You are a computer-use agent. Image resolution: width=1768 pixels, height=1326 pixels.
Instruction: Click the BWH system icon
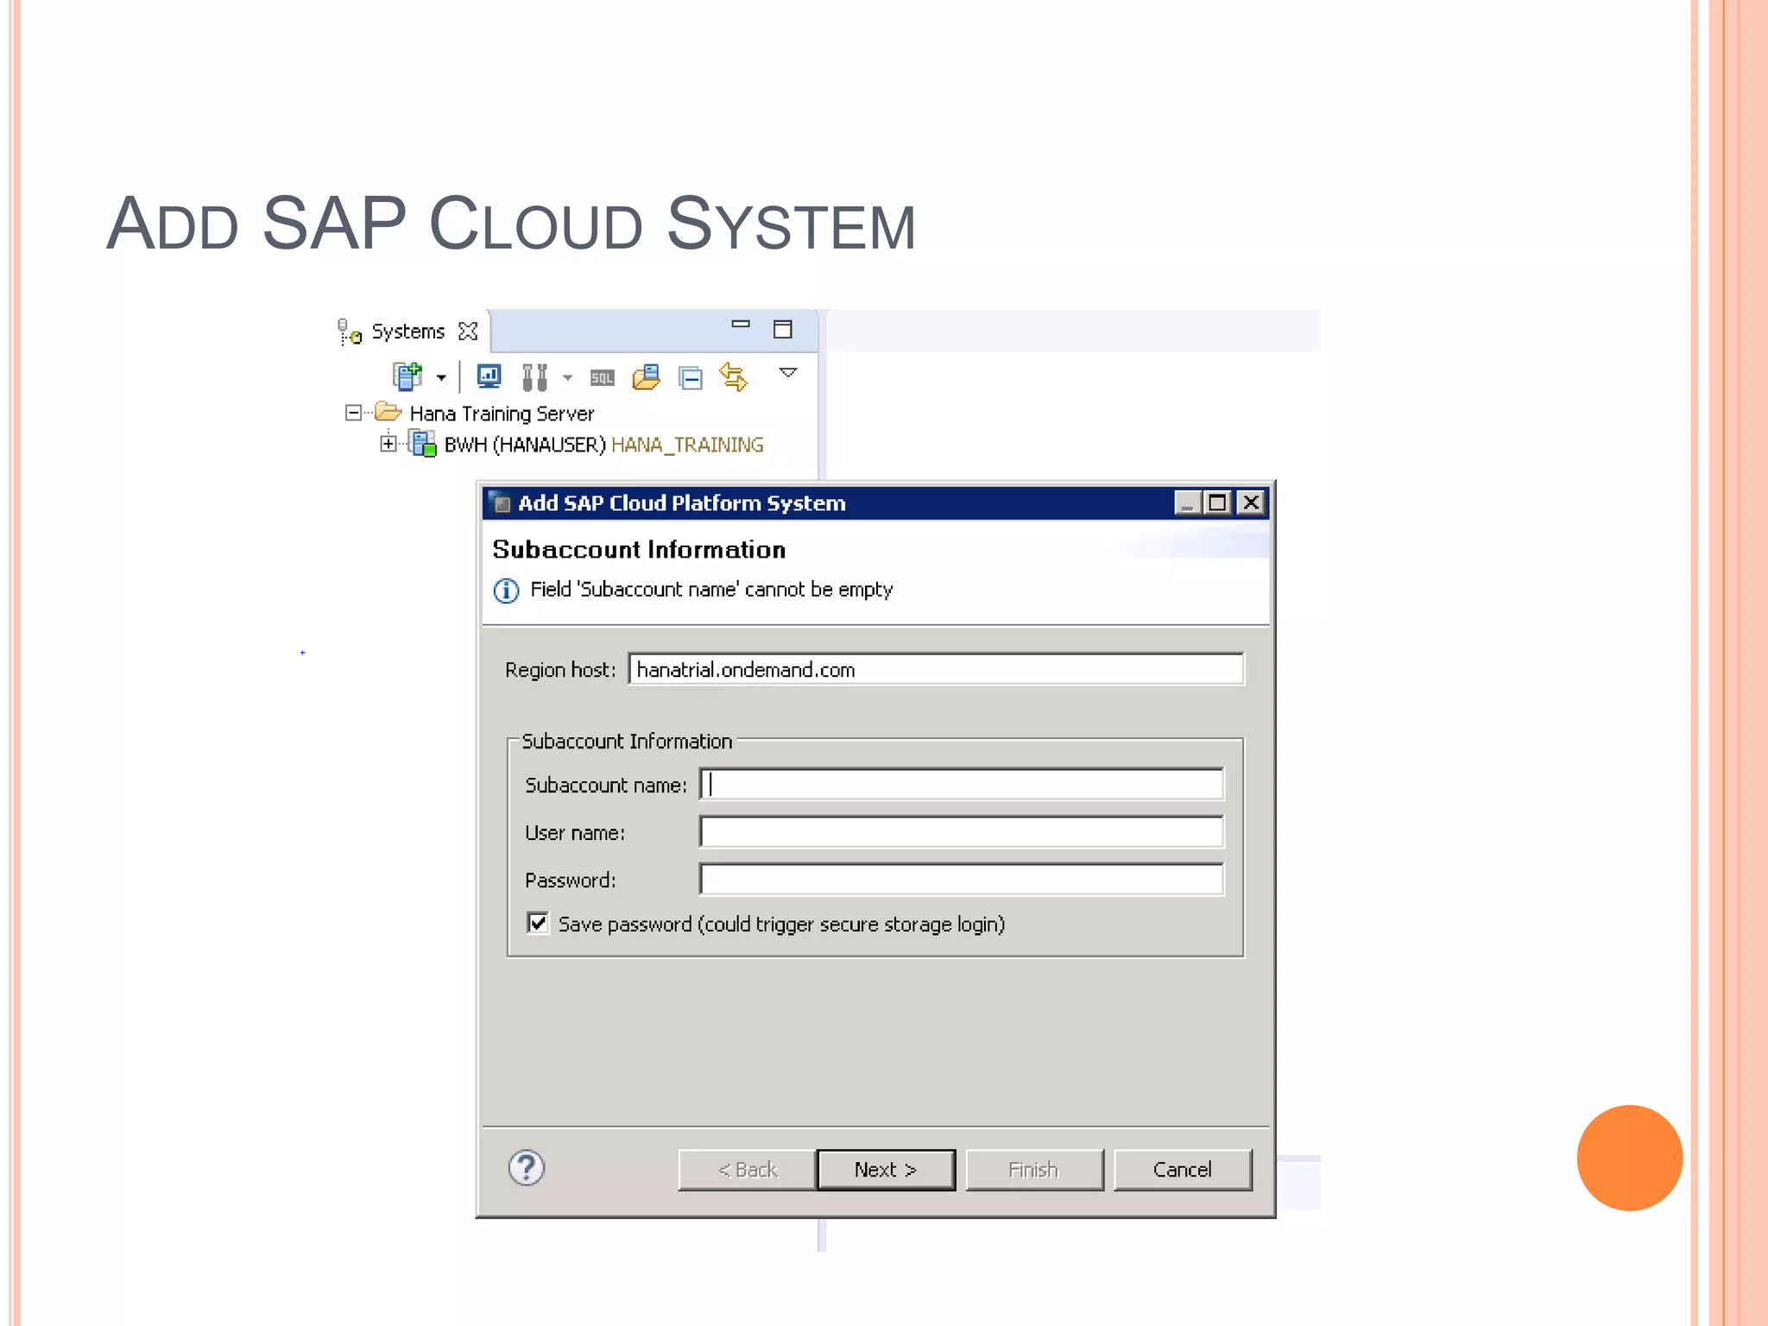pos(422,444)
